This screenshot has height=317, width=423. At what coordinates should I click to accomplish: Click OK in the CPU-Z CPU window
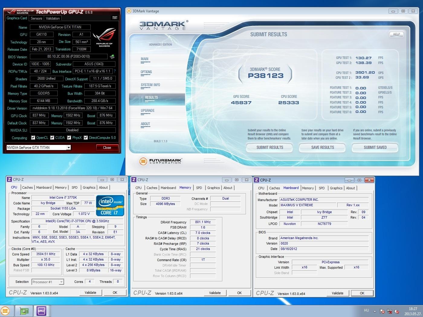[x=115, y=293]
